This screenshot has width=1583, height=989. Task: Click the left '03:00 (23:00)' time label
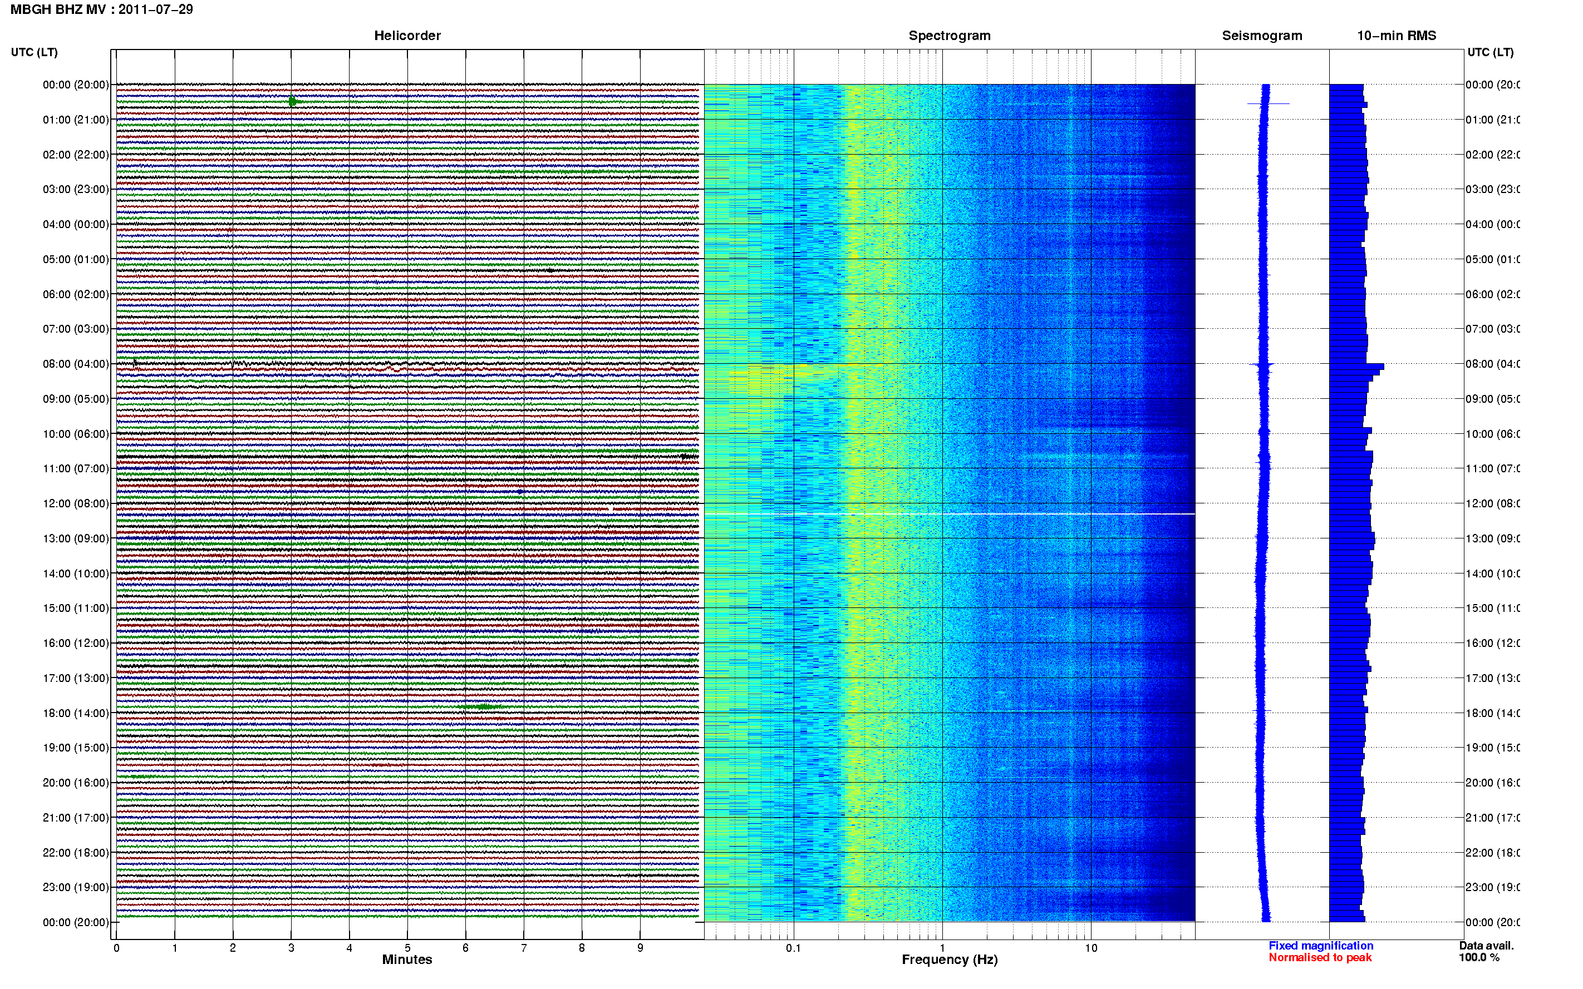(x=76, y=189)
